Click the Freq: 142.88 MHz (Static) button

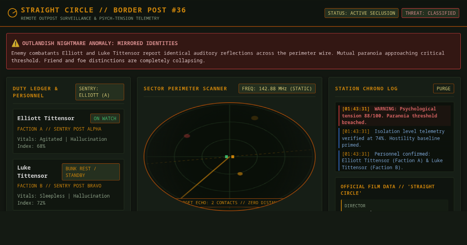[x=277, y=89]
